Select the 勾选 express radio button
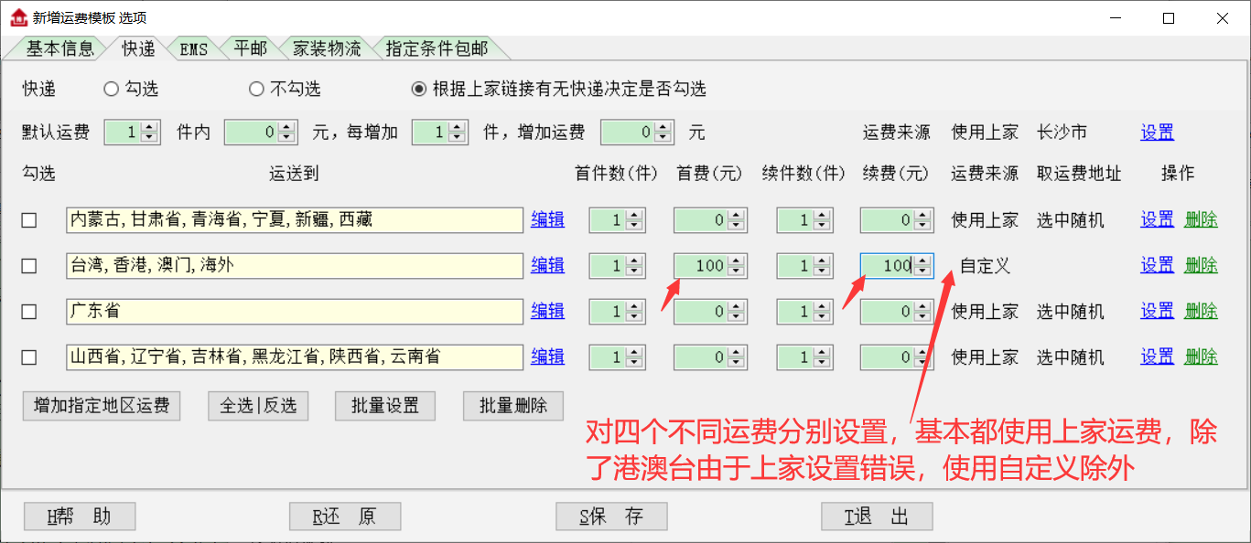The height and width of the screenshot is (543, 1251). pos(112,89)
